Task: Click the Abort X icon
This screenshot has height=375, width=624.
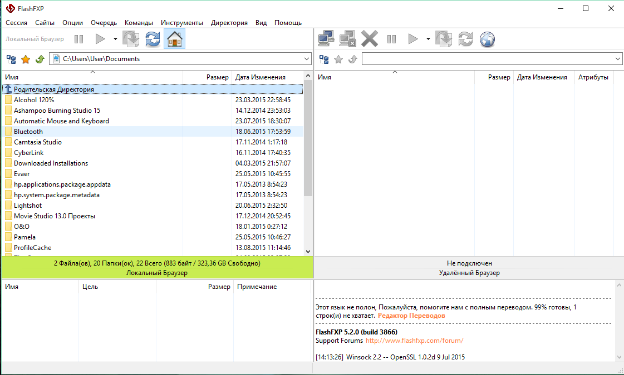Action: [369, 39]
